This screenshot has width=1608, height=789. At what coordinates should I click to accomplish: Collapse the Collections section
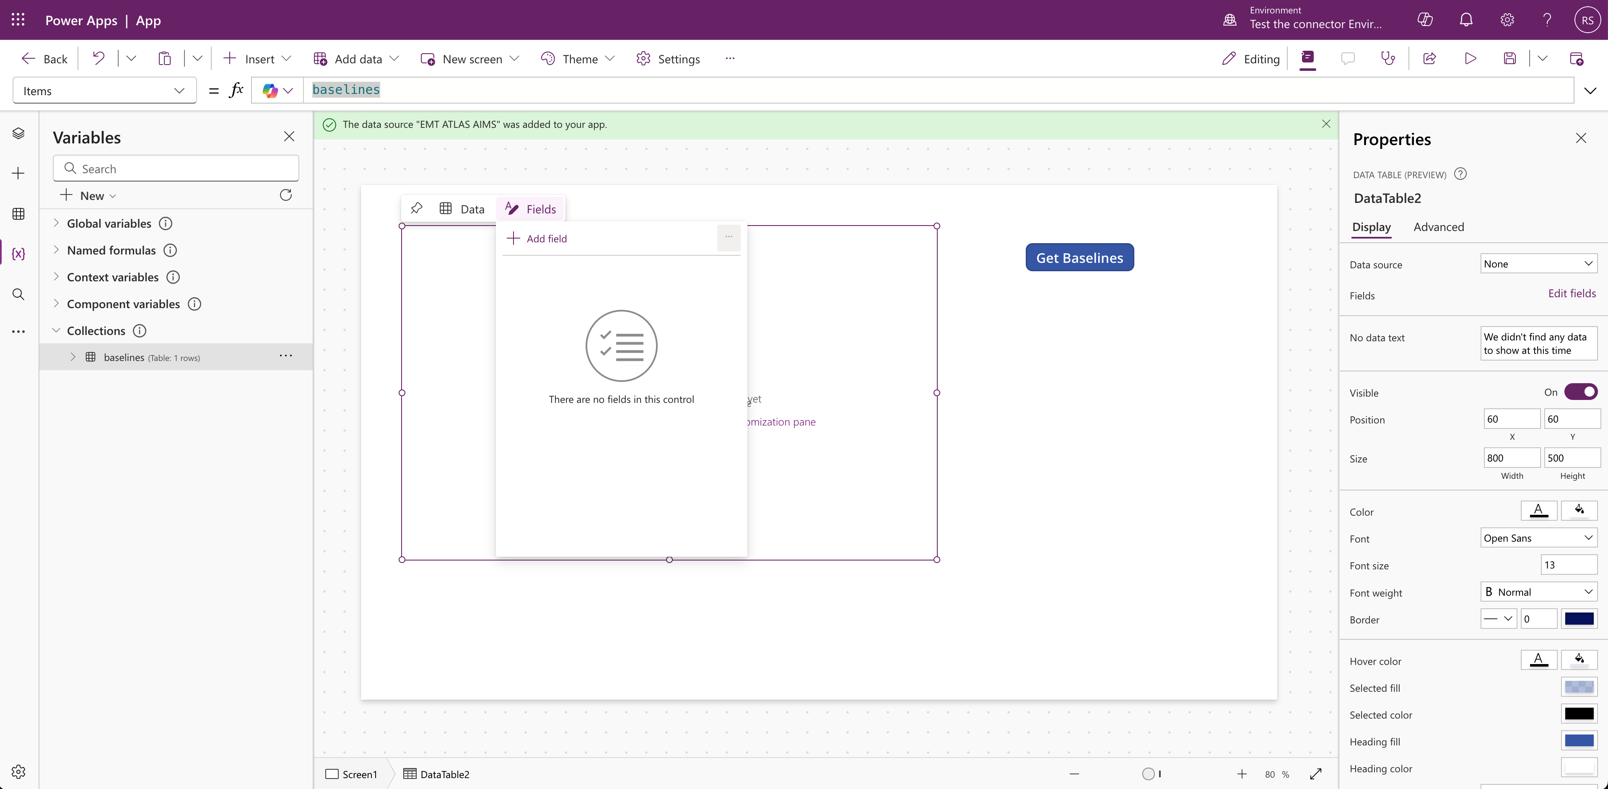click(56, 330)
